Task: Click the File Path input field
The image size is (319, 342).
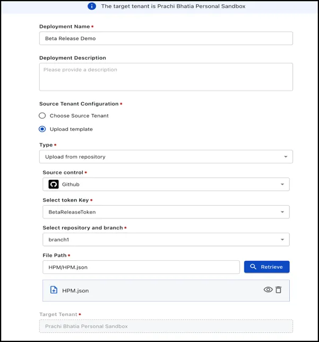Action: [141, 267]
